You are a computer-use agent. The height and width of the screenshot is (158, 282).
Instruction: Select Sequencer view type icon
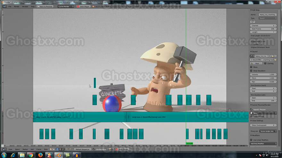[57, 149]
